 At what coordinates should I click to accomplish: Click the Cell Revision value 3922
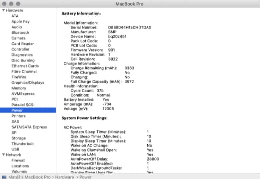[113, 59]
